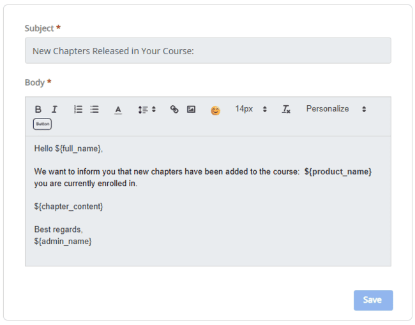Click the Best regards line

pyautogui.click(x=59, y=229)
